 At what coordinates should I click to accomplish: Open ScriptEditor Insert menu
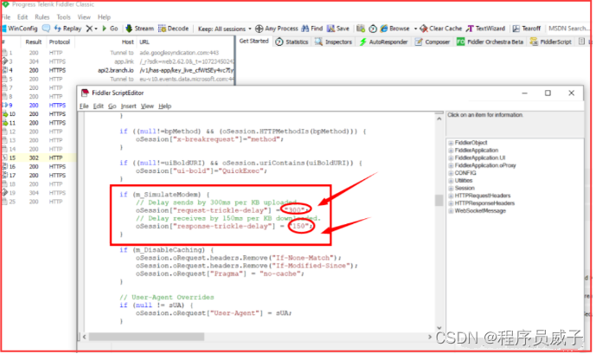click(129, 106)
